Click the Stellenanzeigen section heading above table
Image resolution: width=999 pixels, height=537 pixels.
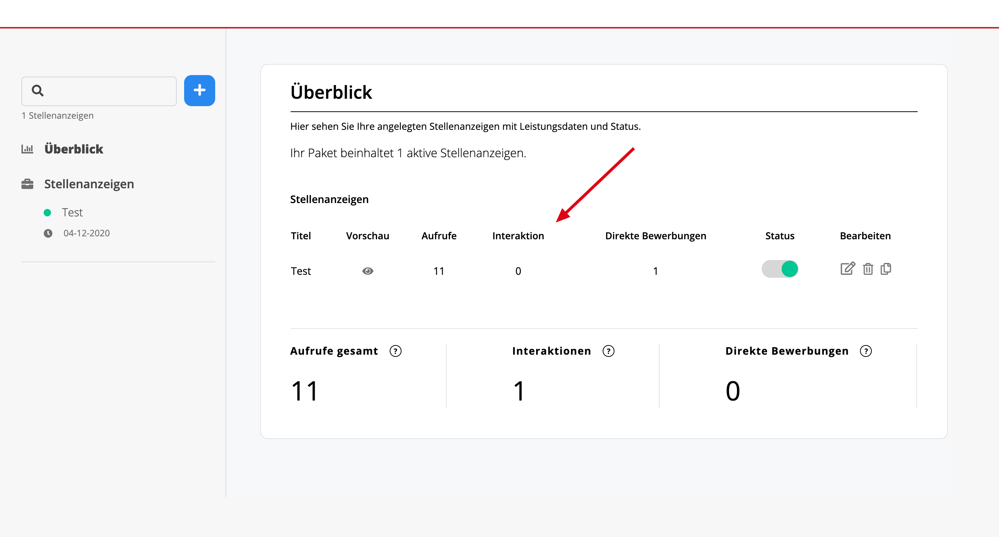click(329, 199)
